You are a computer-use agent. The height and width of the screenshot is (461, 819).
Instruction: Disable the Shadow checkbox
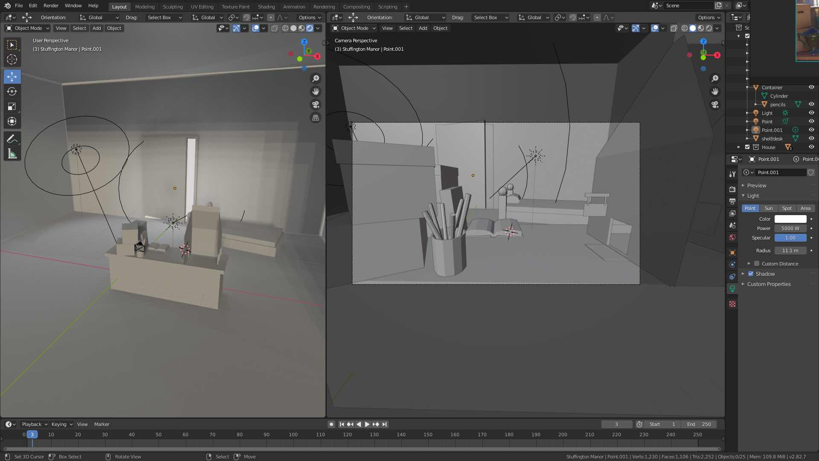(751, 274)
